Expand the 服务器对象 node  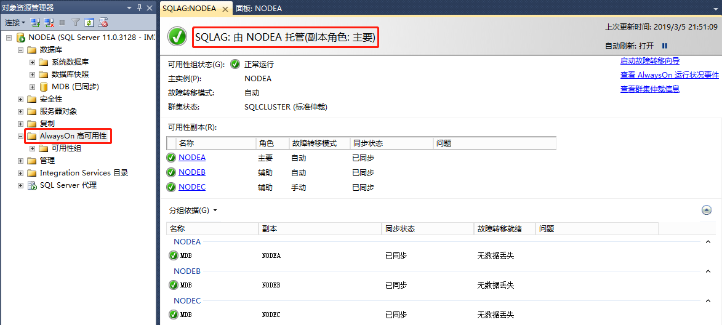tap(21, 111)
